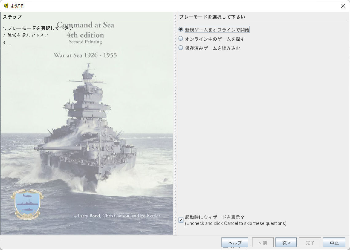Click the VASSAL icon in title bar
350x250 pixels.
(x=6, y=6)
